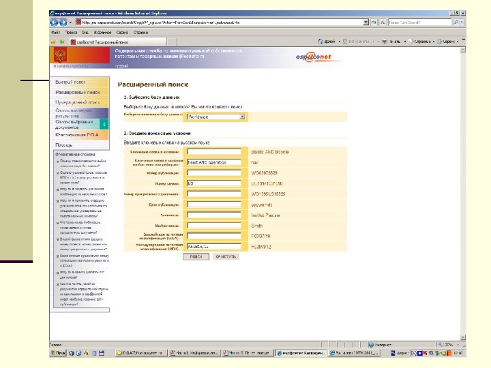Click the green selected documents counter badge
Image resolution: width=491 pixels, height=368 pixels.
pyautogui.click(x=104, y=124)
